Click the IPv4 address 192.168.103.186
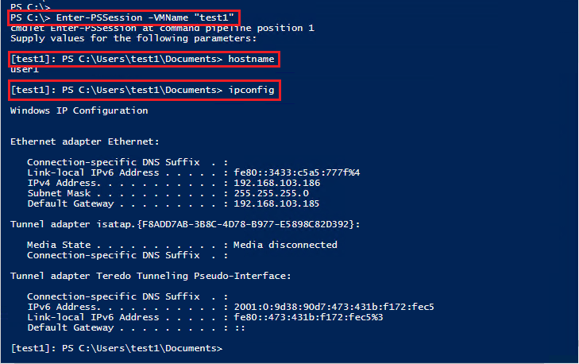Screen dimensions: 579x364 click(x=277, y=183)
